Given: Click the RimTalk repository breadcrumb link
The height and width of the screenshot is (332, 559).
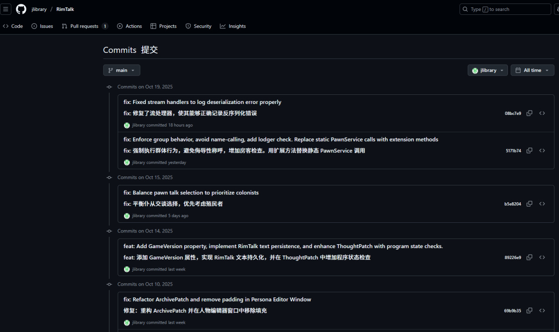Looking at the screenshot, I should pos(65,9).
